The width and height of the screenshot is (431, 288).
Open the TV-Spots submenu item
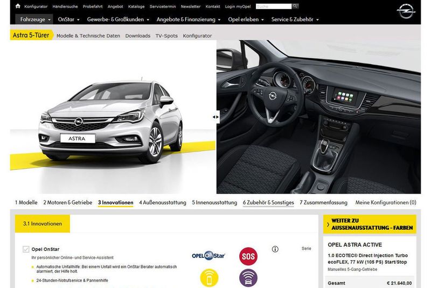[x=166, y=36]
